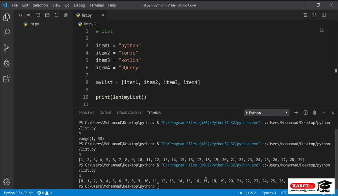Open the editor More Actions ellipsis
338x196 pixels.
coord(333,15)
